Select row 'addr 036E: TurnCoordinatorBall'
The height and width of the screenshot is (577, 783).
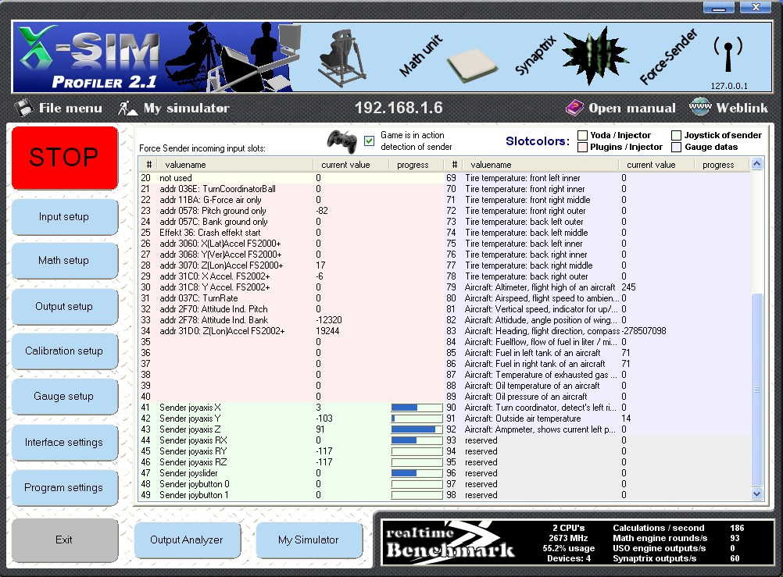click(x=291, y=189)
